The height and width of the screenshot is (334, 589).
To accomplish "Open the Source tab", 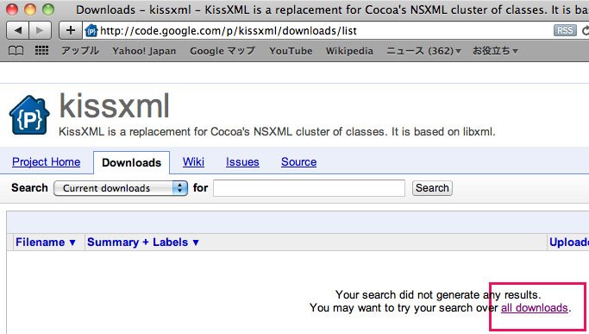I will [299, 161].
